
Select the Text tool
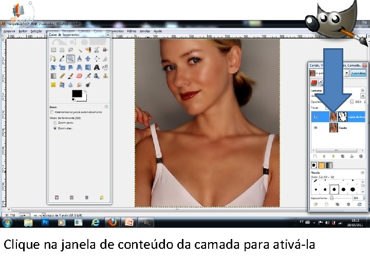97,67
